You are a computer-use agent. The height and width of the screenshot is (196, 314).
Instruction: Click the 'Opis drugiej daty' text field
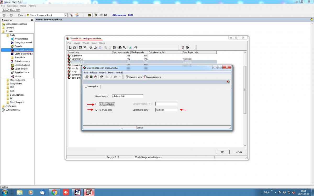coord(166,110)
